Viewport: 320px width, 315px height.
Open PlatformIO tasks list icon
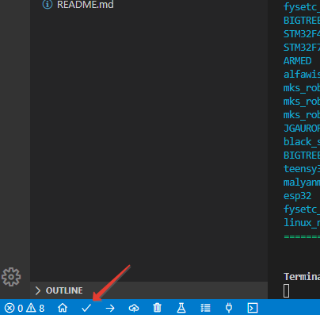pos(205,308)
